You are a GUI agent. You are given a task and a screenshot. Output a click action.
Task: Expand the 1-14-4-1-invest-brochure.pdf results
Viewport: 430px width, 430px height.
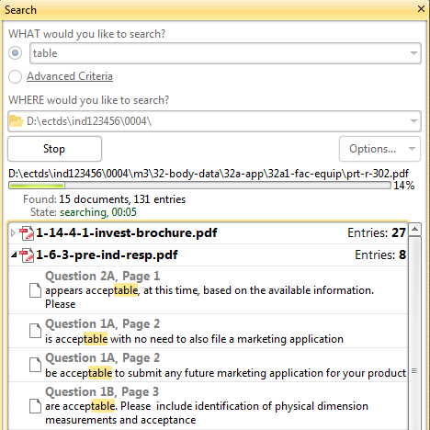[13, 233]
